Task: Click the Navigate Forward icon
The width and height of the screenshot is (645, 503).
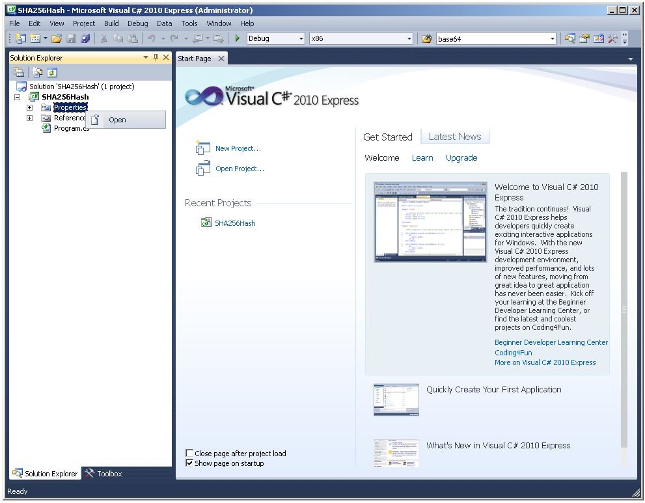Action: [219, 38]
